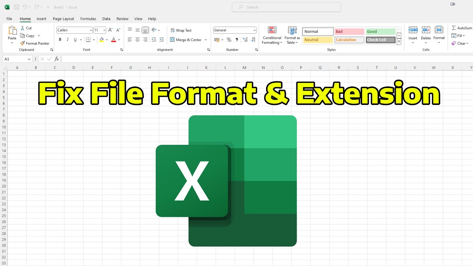Toggle Italic formatting

tap(68, 40)
